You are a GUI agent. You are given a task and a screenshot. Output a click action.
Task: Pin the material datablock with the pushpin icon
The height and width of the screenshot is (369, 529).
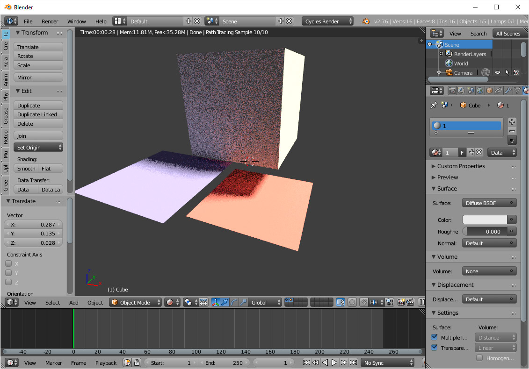click(434, 105)
